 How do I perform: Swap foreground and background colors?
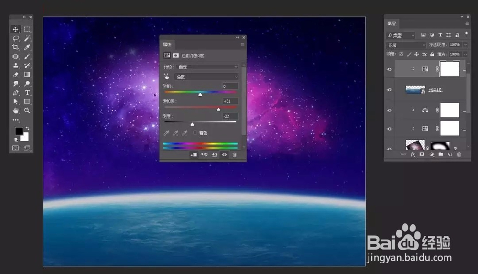(x=27, y=128)
